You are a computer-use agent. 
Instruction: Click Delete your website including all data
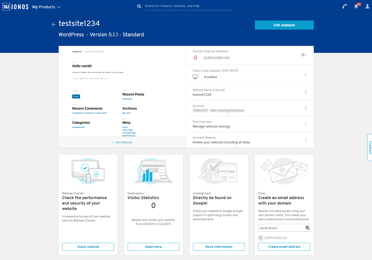click(x=221, y=142)
